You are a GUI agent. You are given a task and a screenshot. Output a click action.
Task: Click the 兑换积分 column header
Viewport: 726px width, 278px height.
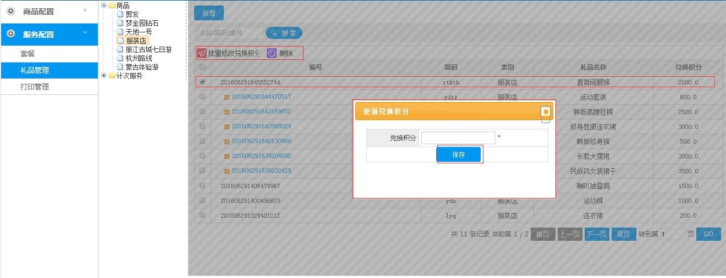pyautogui.click(x=688, y=67)
